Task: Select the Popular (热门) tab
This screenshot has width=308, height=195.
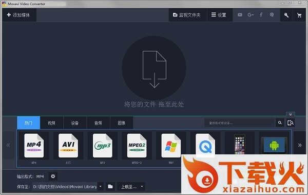Action: pos(28,123)
